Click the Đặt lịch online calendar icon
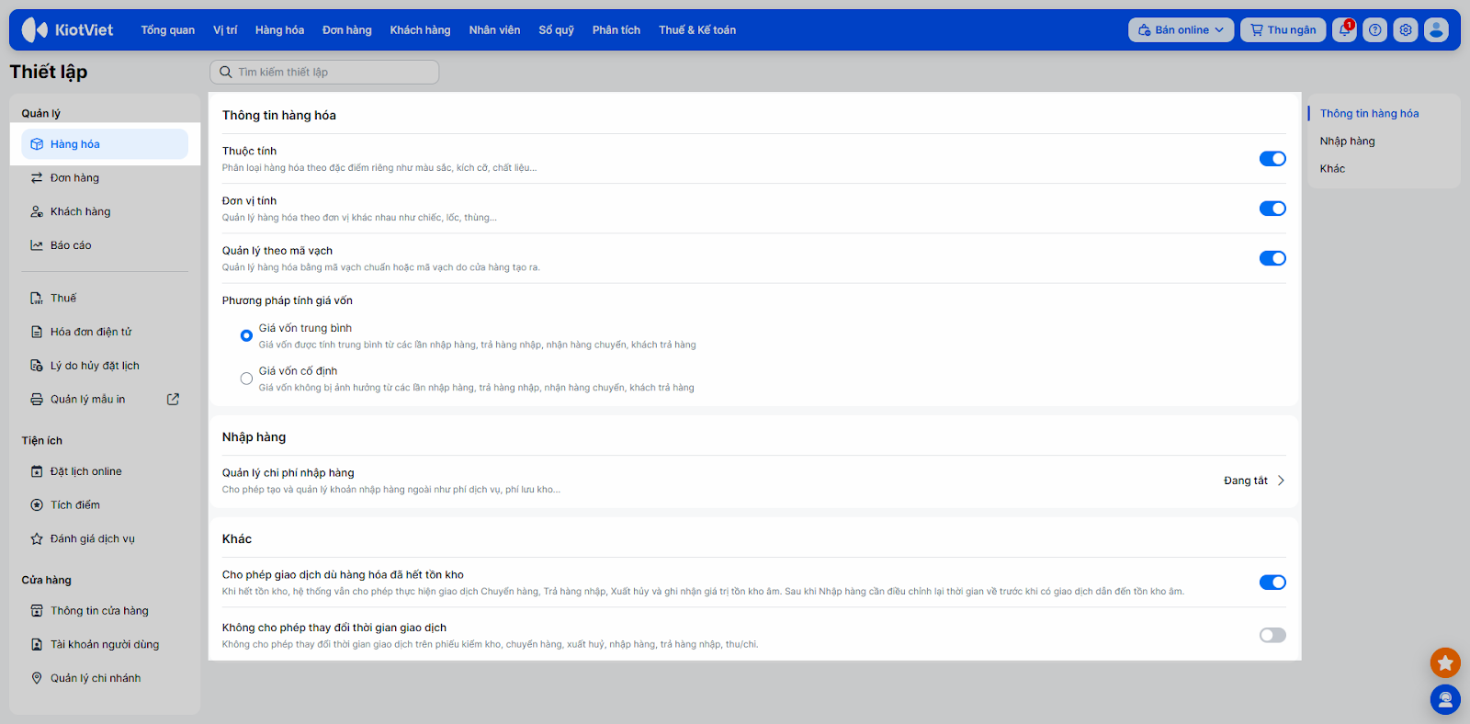The width and height of the screenshot is (1470, 724). click(37, 471)
